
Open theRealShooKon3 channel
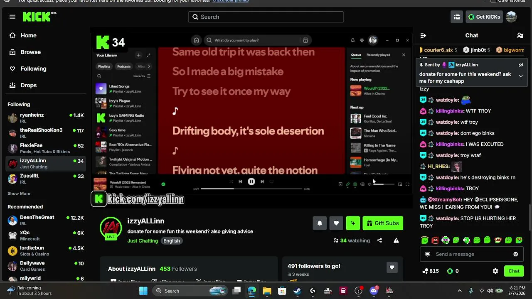46,133
